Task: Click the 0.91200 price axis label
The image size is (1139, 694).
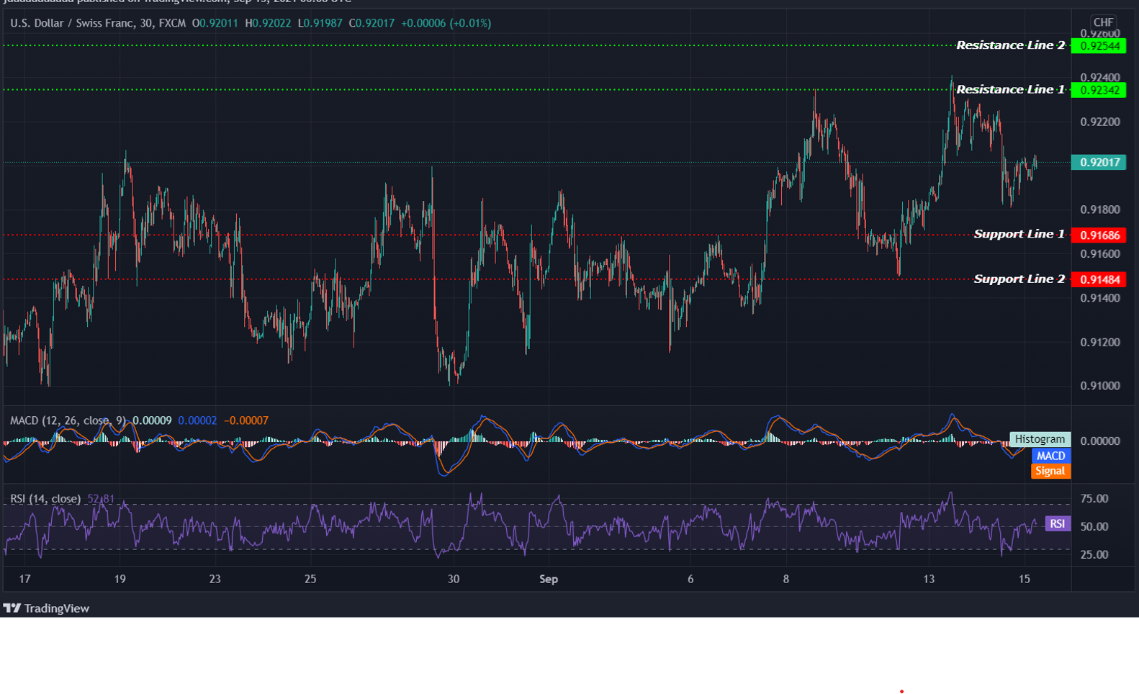Action: (1100, 342)
